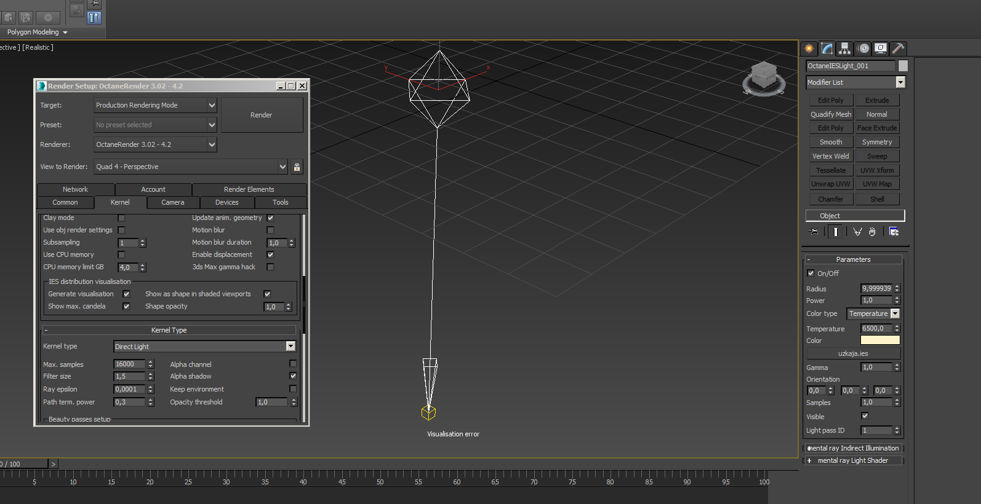Click the Max. samples input field
The width and height of the screenshot is (981, 504).
point(130,364)
